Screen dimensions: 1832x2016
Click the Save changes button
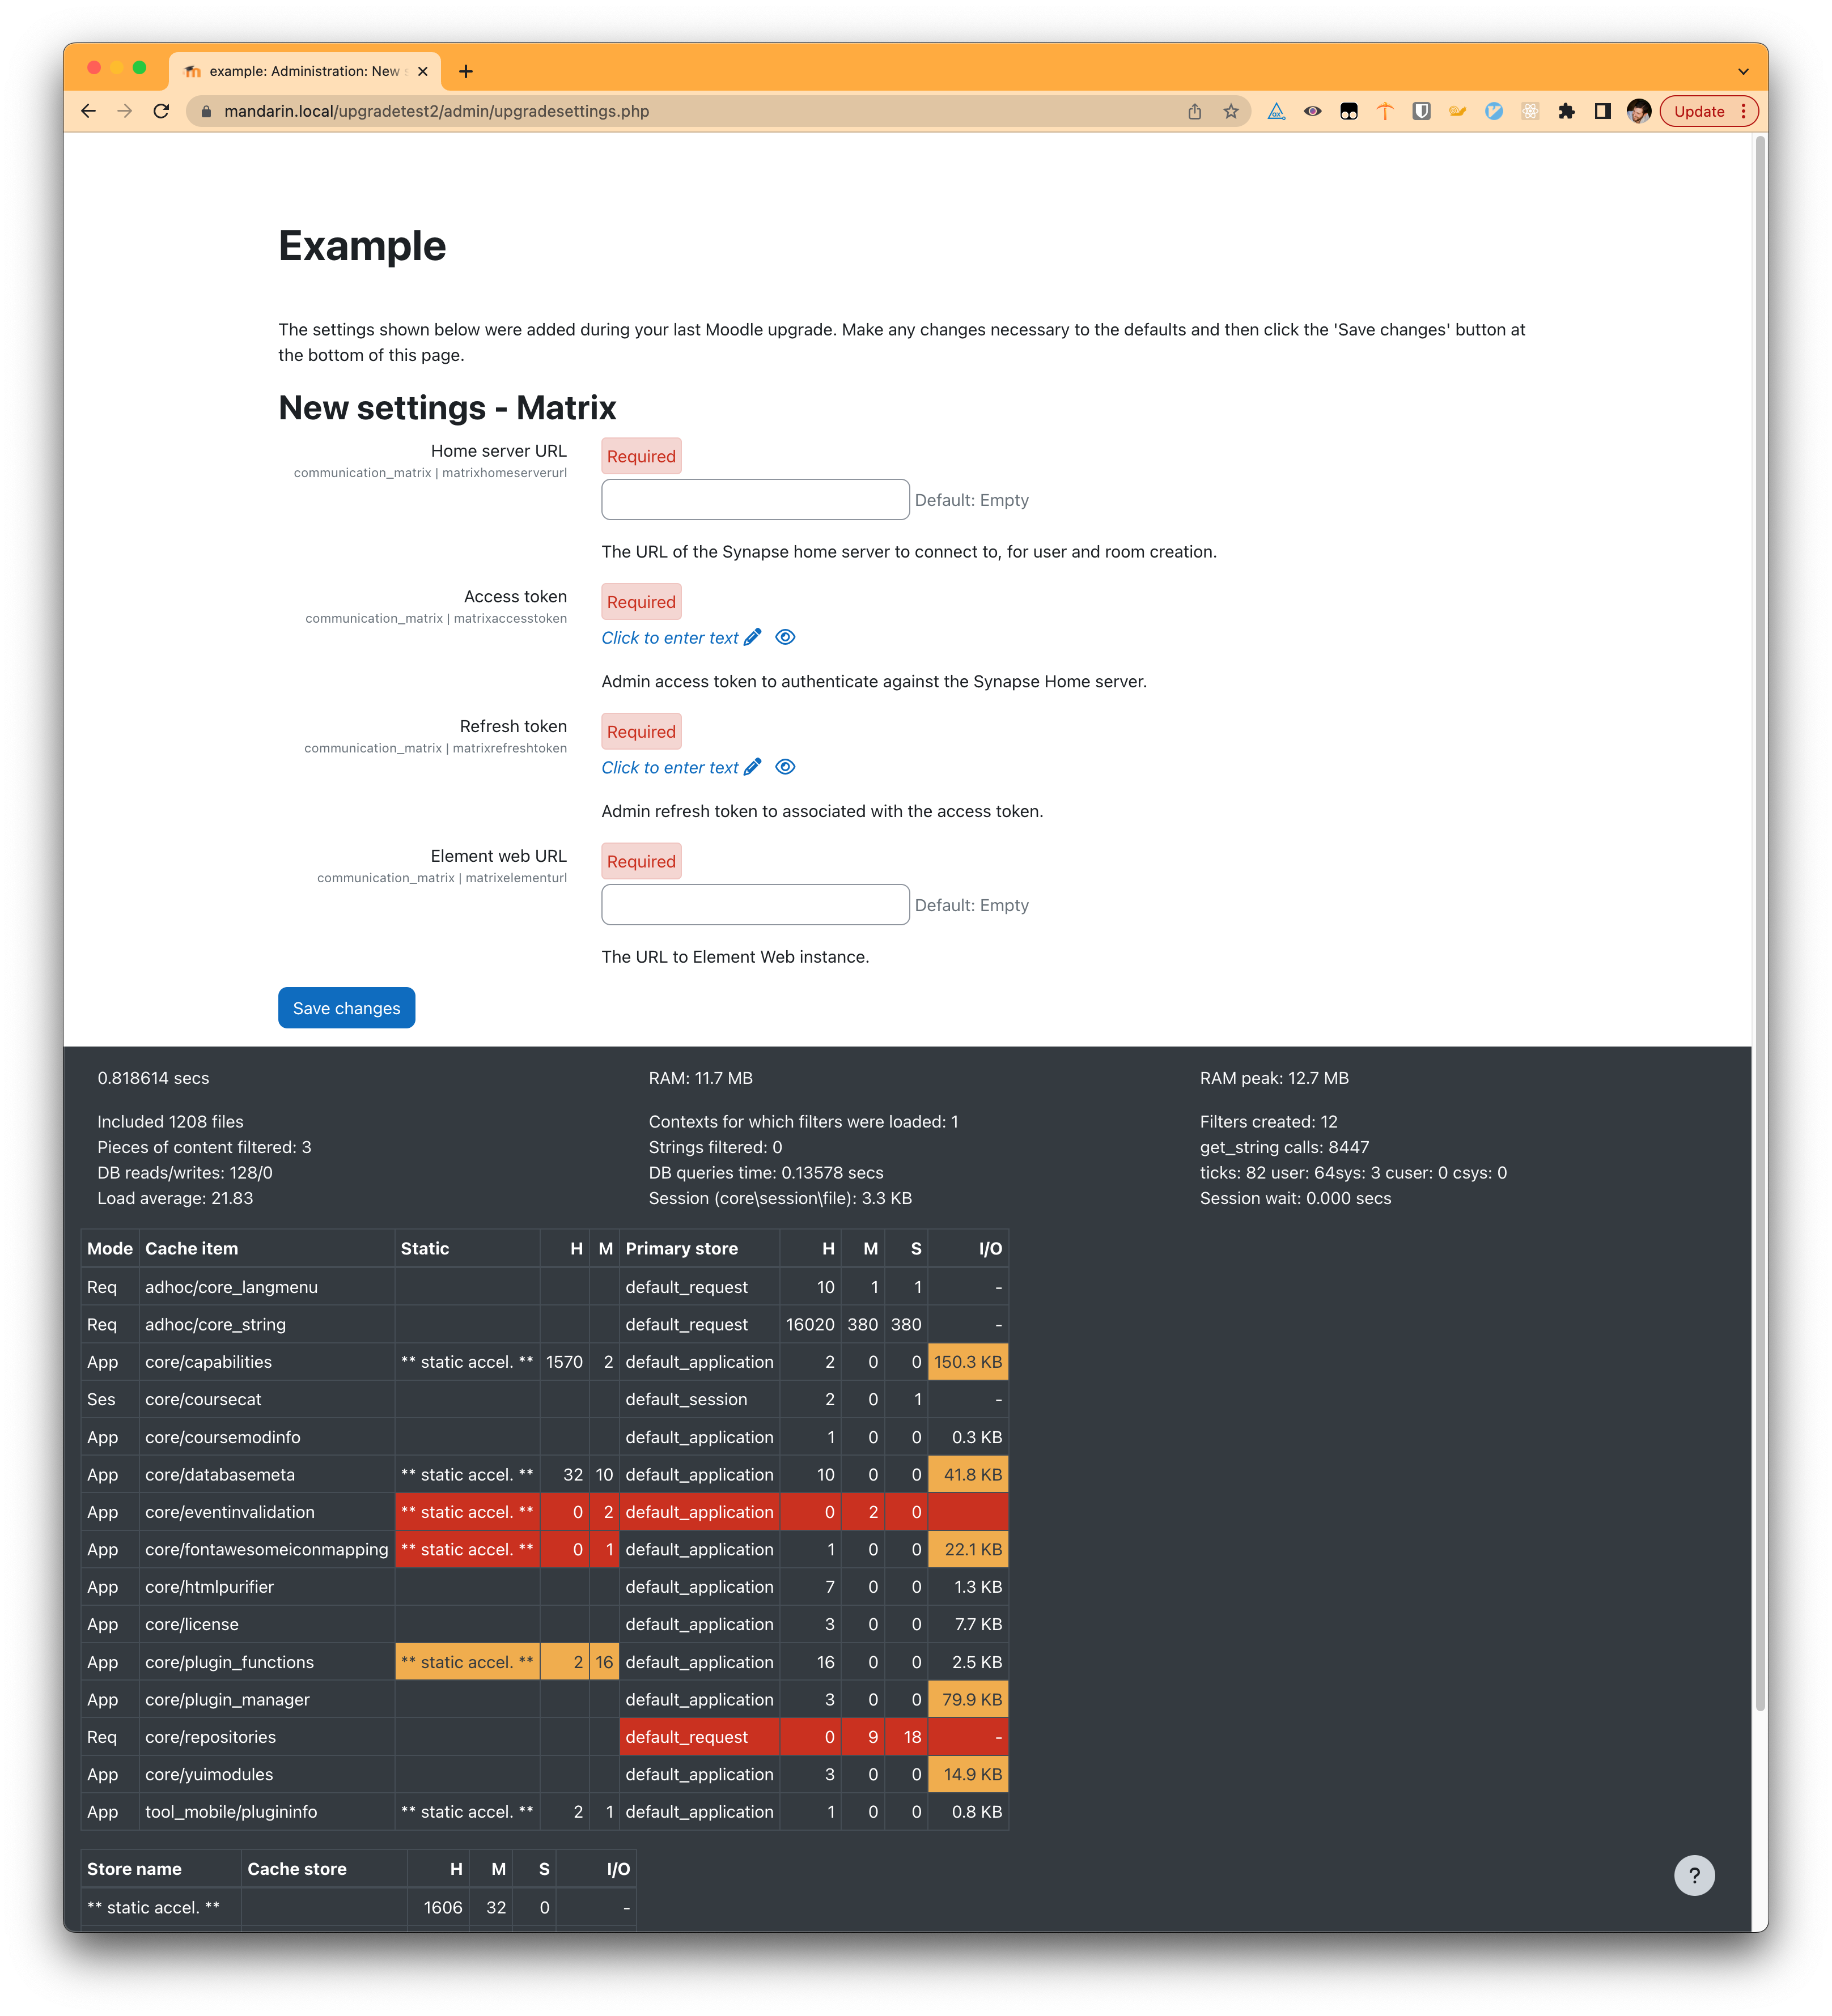(346, 1008)
